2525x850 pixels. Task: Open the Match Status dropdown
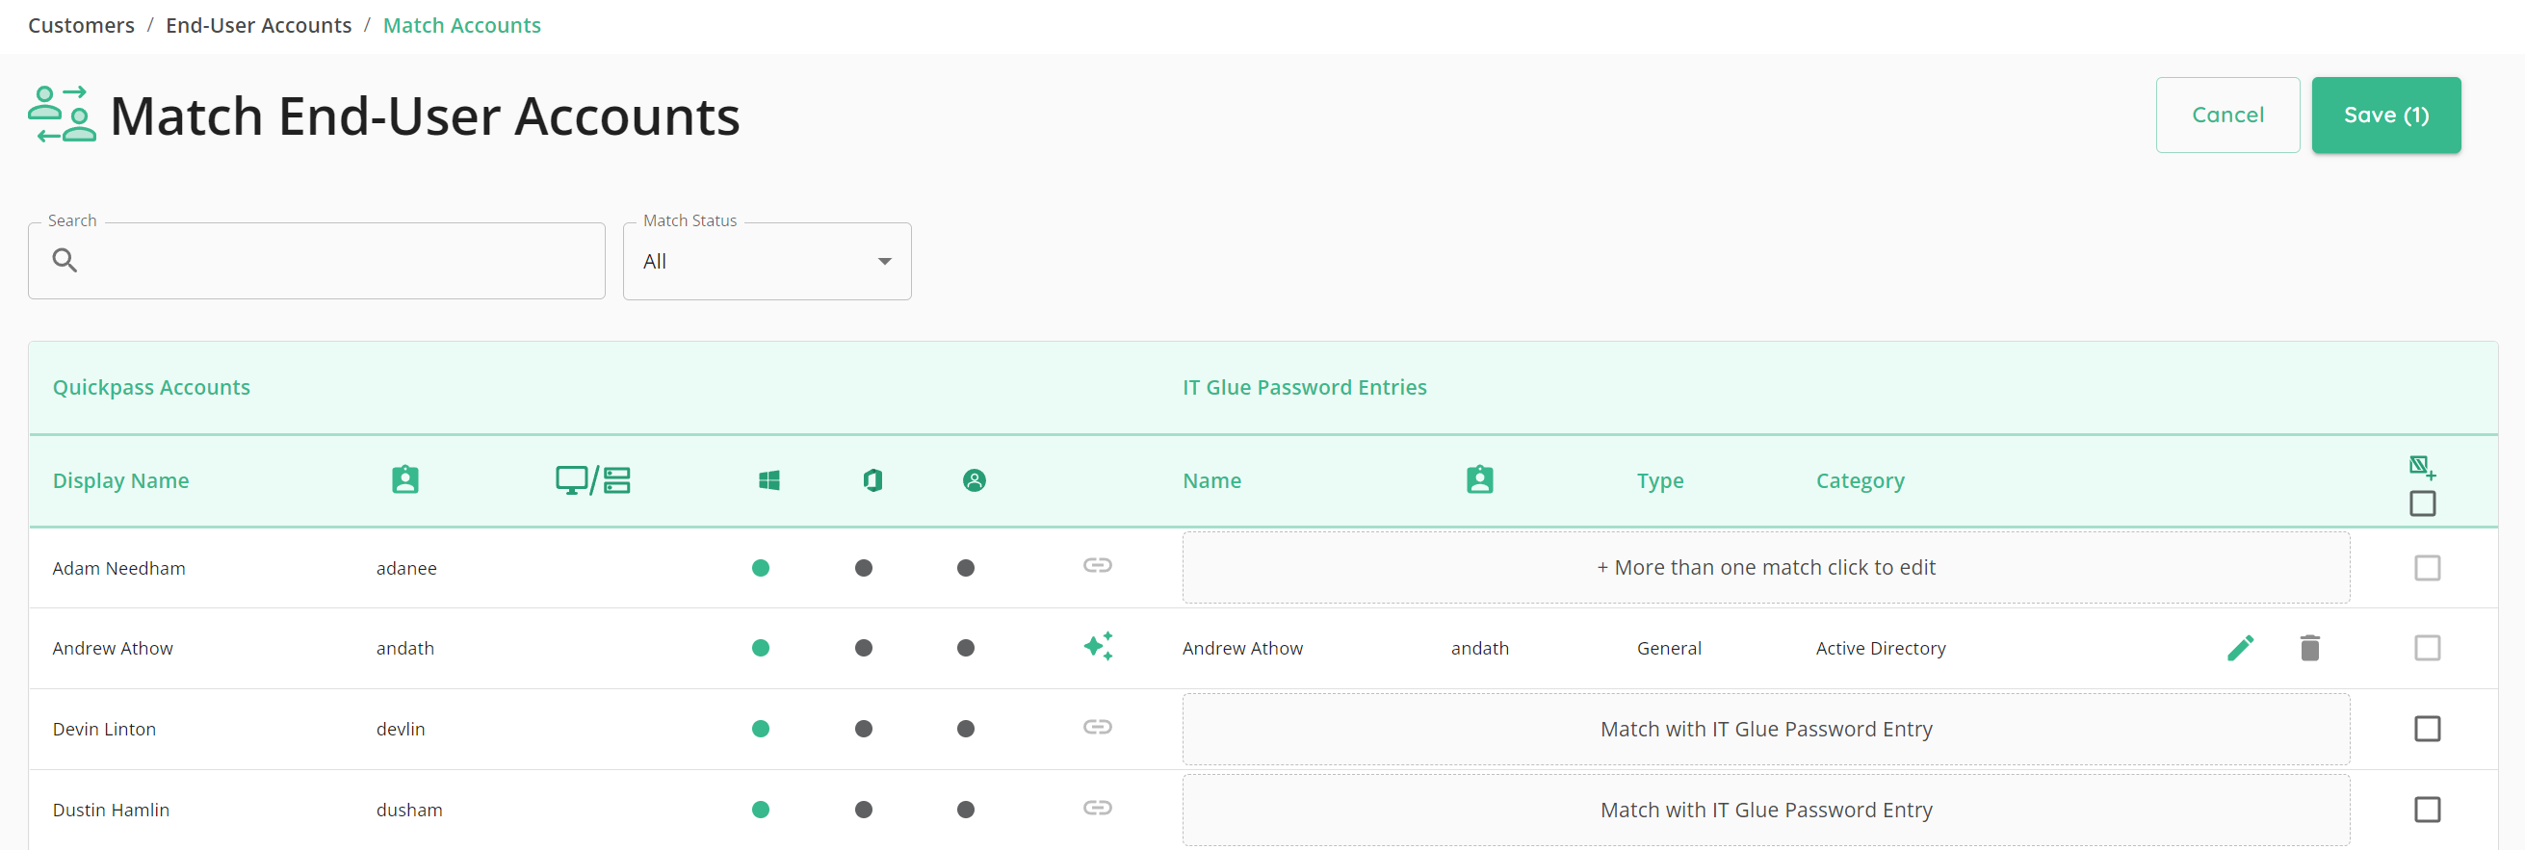[x=768, y=262]
